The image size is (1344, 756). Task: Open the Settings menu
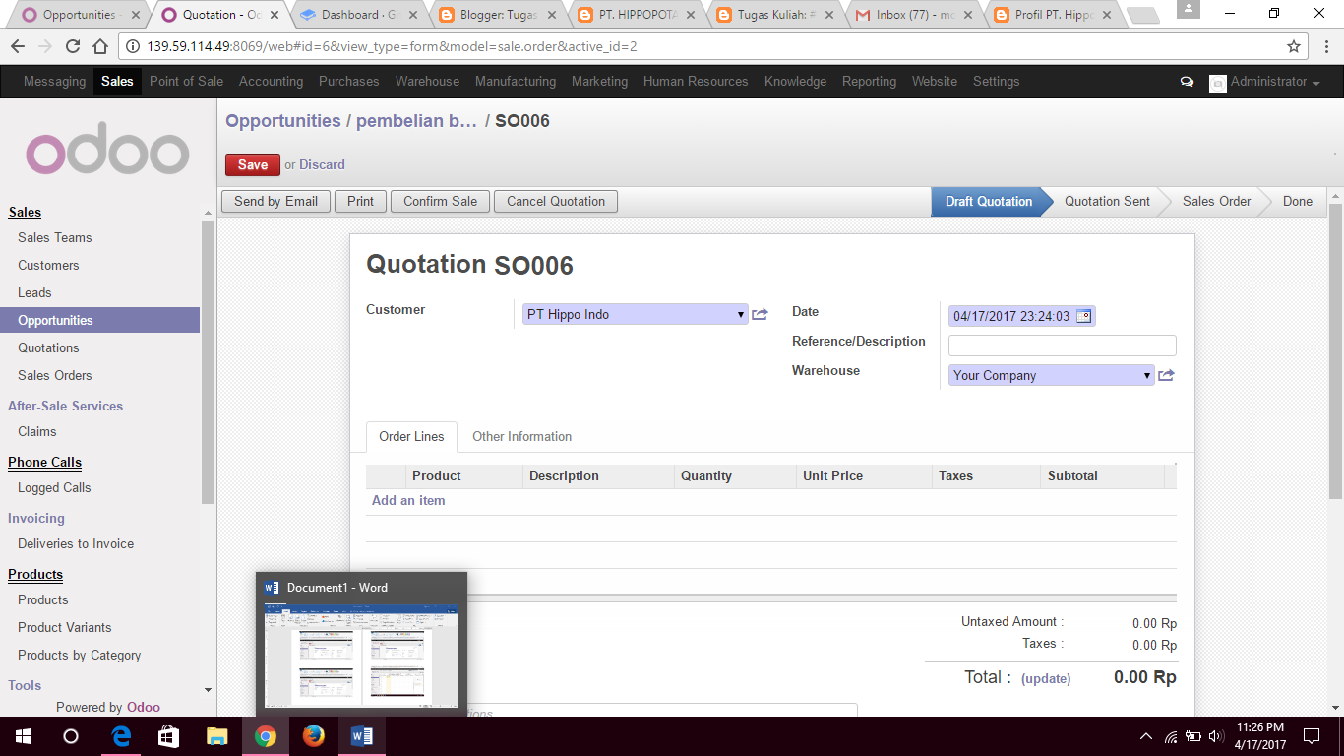pos(996,82)
